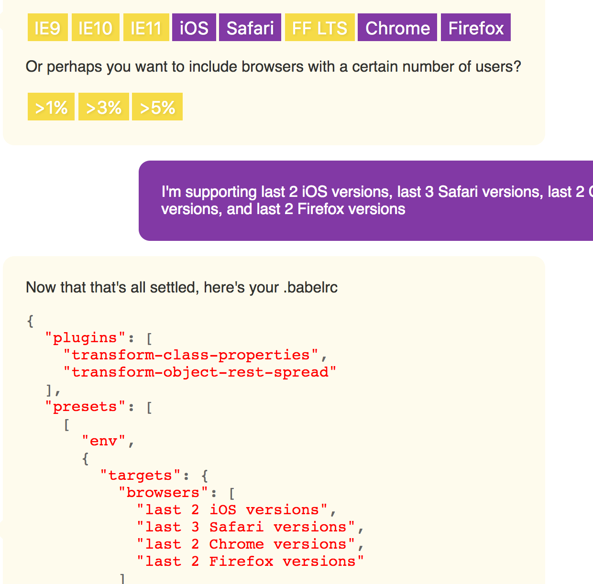Toggle the IE11 browser option
Screen dimensions: 593x584
pos(146,27)
